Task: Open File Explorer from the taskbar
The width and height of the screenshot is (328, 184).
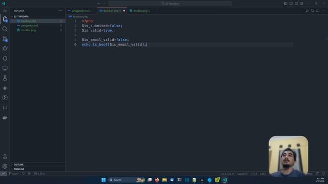Action: point(165,180)
